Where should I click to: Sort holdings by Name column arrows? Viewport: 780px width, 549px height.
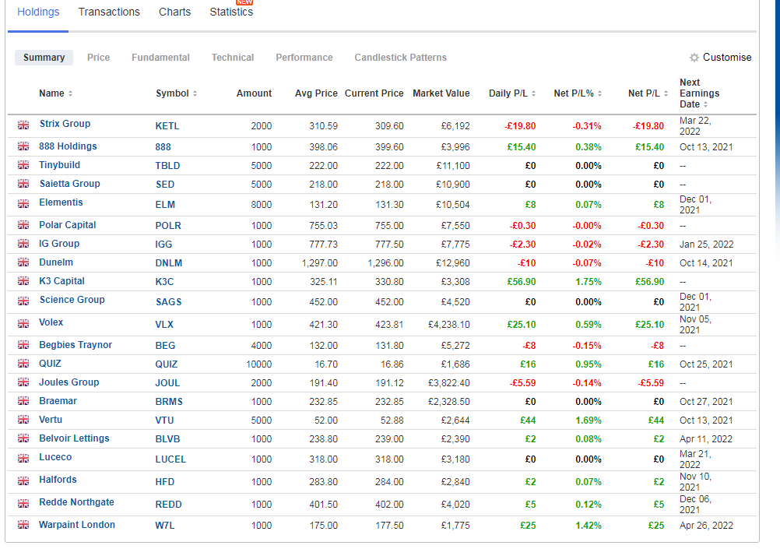(70, 93)
